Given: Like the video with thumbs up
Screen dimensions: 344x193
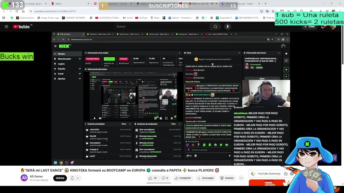Looking at the screenshot, I should (x=153, y=178).
